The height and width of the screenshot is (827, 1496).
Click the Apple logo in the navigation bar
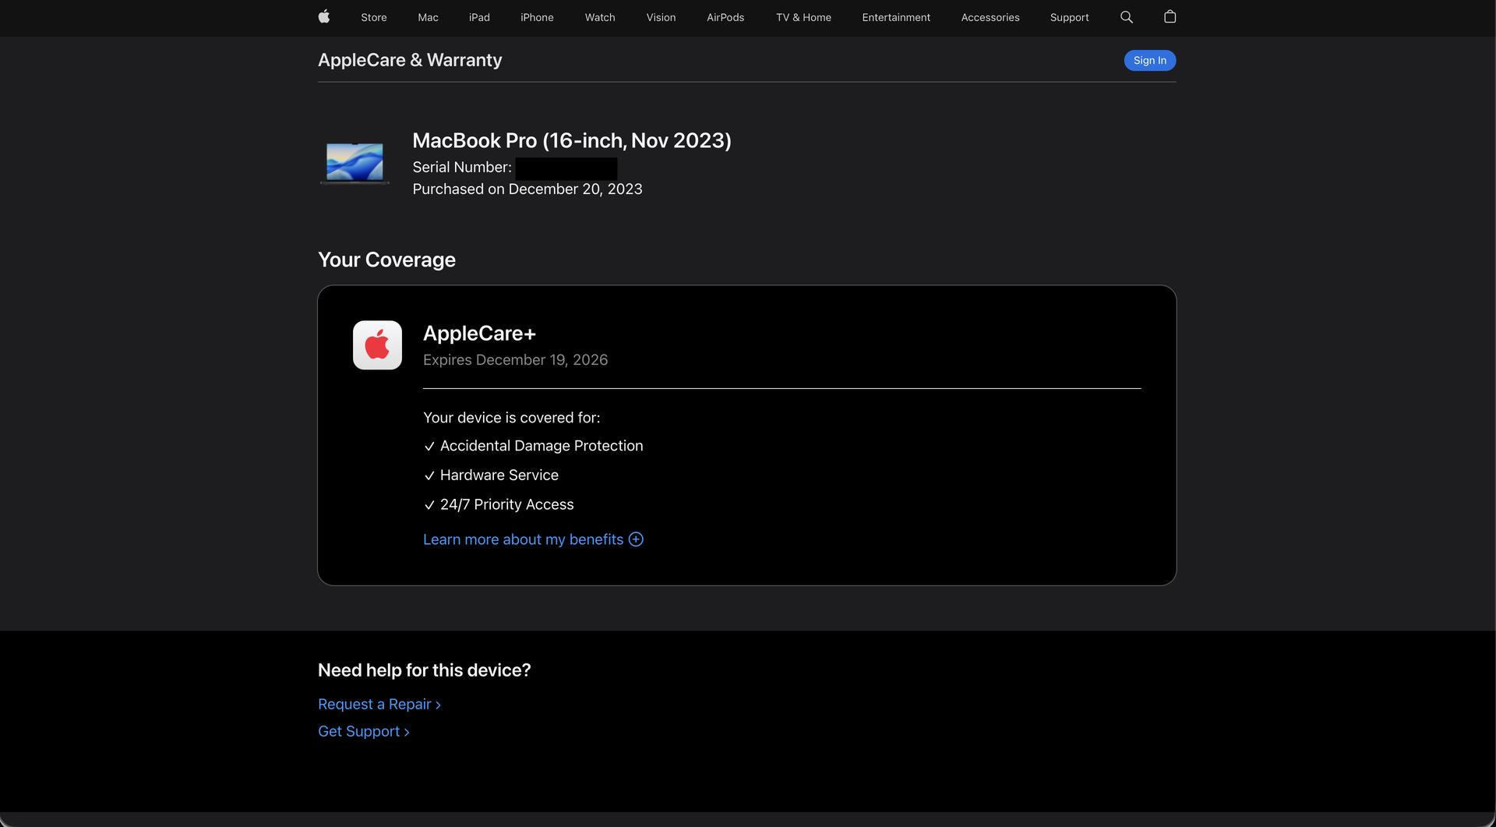(x=324, y=16)
